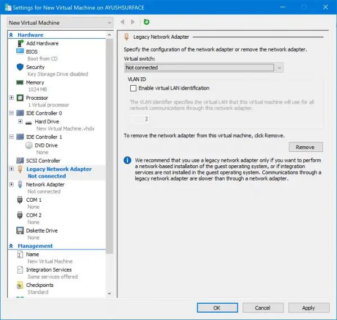
Task: Select the IDE Controller 1 icon
Action: point(20,137)
